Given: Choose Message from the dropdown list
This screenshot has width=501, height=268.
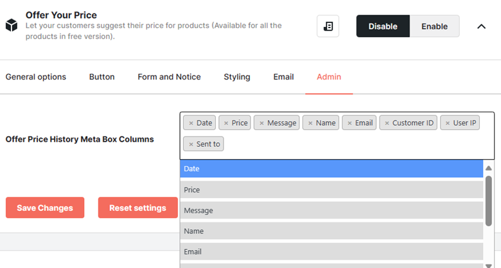Looking at the screenshot, I should pyautogui.click(x=331, y=210).
